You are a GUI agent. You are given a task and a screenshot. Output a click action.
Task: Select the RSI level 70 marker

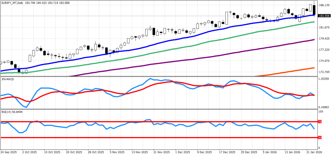[x=319, y=122]
